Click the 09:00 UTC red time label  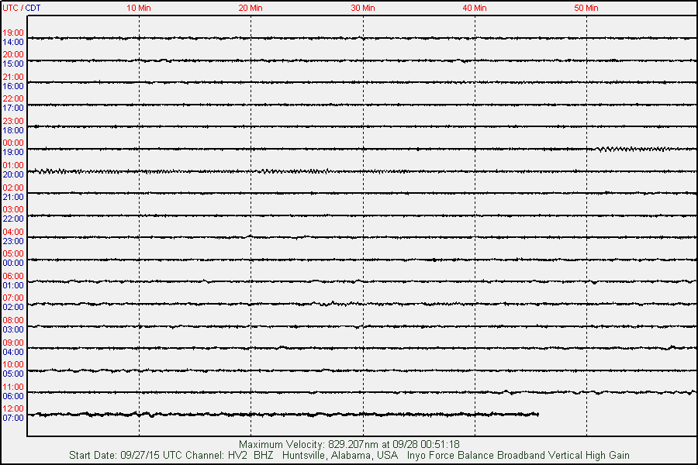13,343
